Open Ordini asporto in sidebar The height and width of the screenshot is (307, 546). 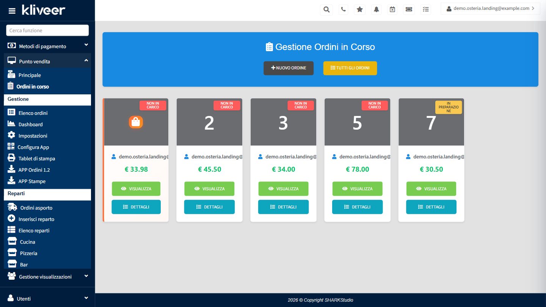pyautogui.click(x=47, y=208)
